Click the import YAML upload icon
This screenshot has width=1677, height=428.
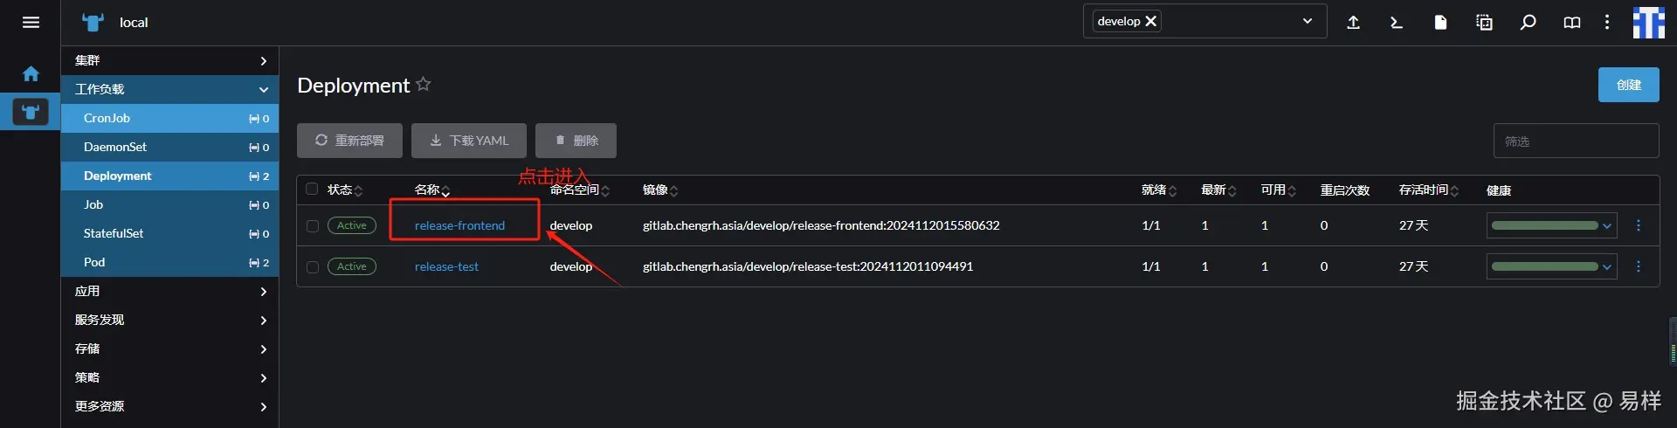(1353, 22)
